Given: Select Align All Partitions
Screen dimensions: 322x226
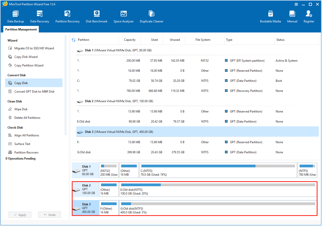Looking at the screenshot, I should 34,135.
